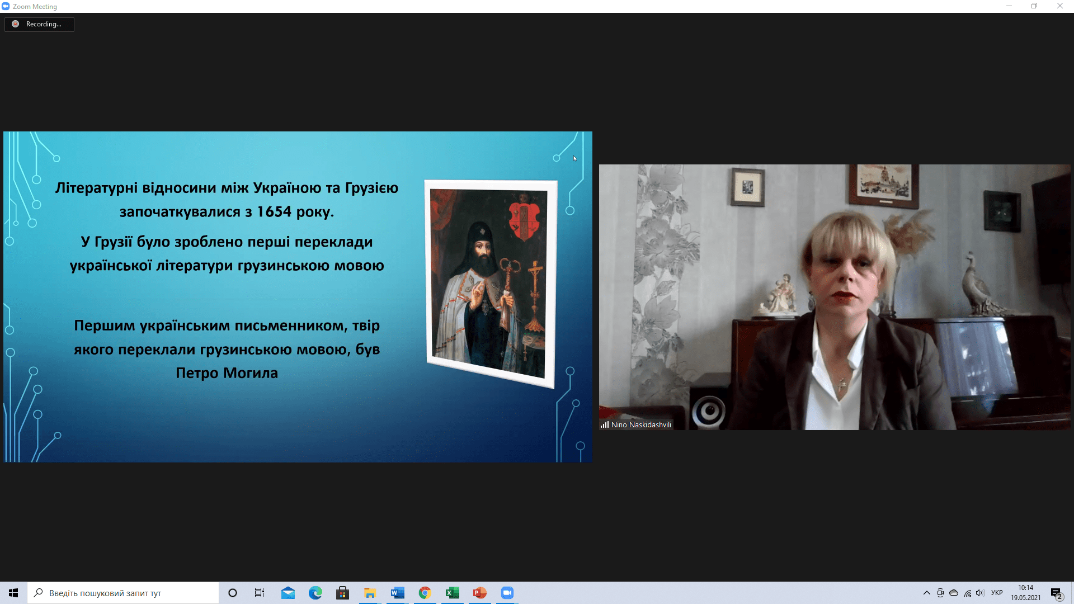Open the volume control
The image size is (1074, 604).
(x=980, y=593)
